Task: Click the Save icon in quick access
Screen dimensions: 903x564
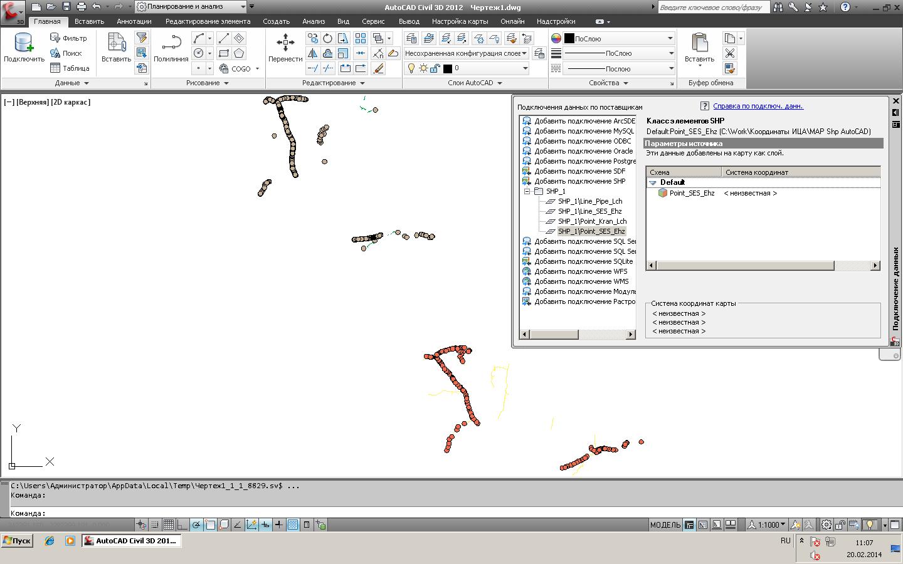Action: pos(66,7)
